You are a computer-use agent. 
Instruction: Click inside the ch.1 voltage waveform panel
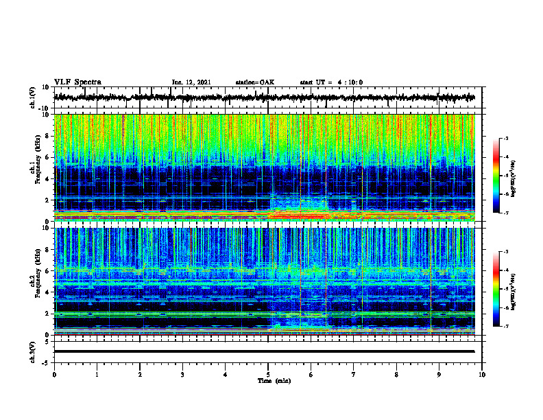point(268,97)
